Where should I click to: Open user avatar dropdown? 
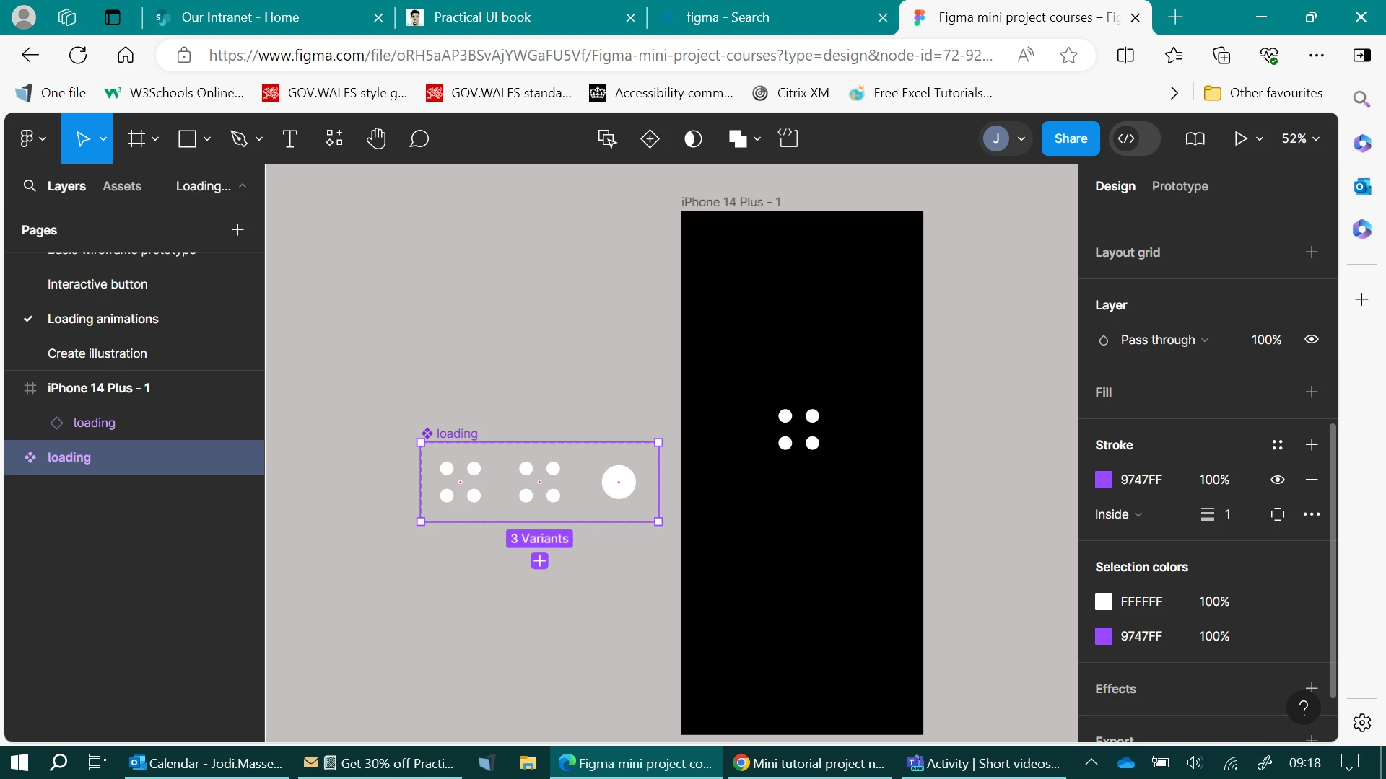1005,138
